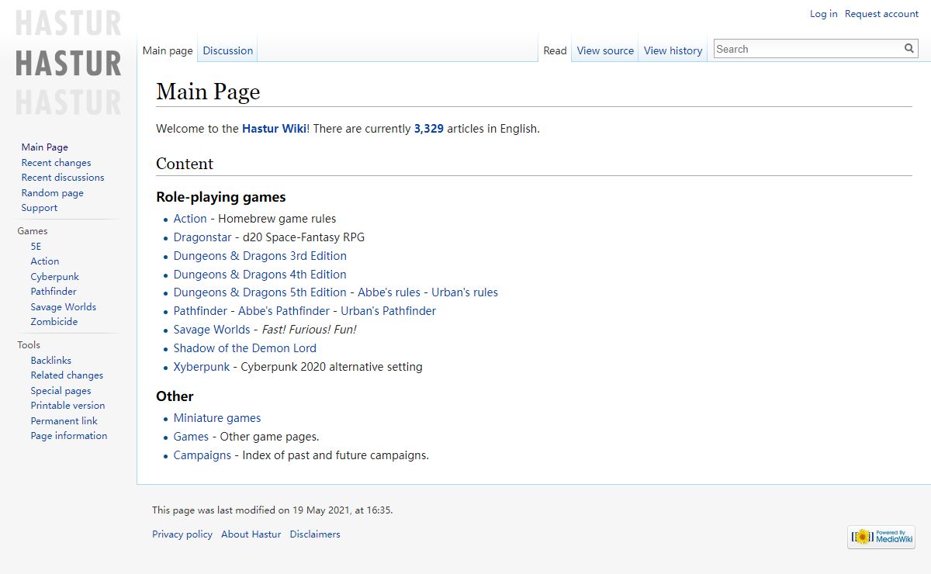Open Pathfinder in the Games sidebar
The image size is (931, 574).
pyautogui.click(x=54, y=292)
